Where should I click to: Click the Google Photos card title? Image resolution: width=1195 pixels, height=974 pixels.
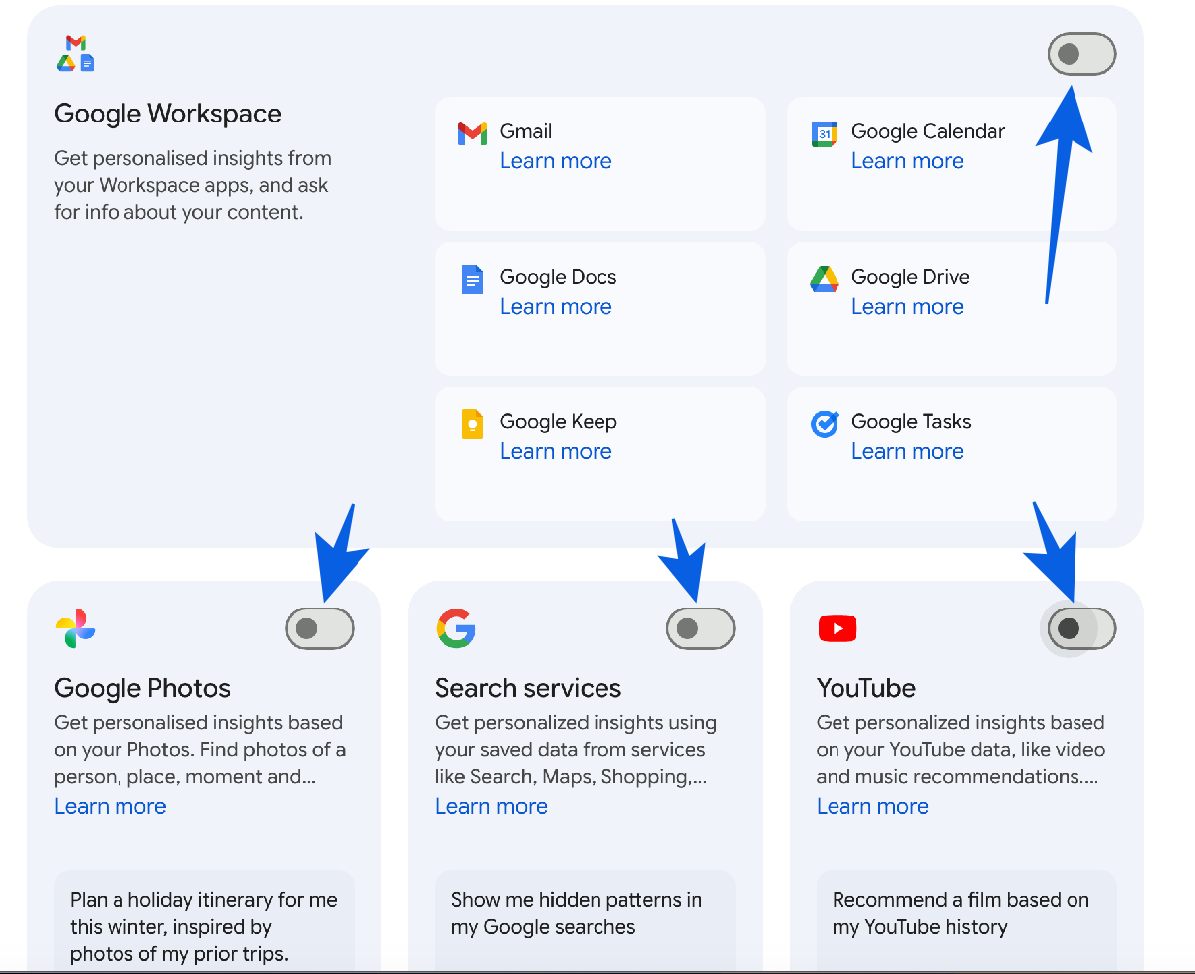pyautogui.click(x=142, y=688)
